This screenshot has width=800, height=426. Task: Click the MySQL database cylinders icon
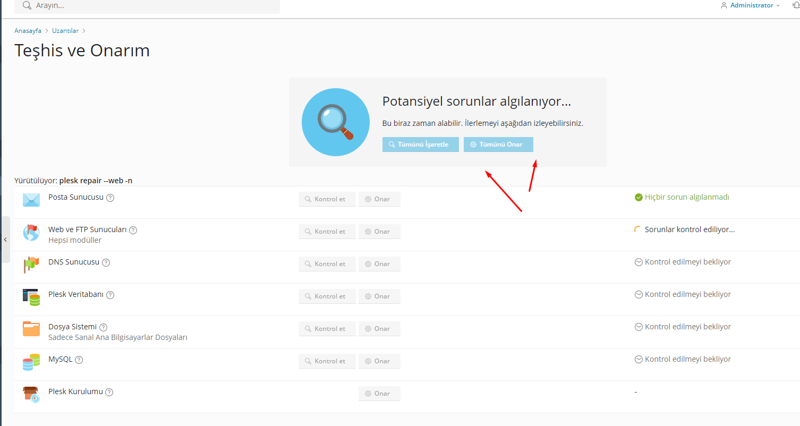[31, 362]
